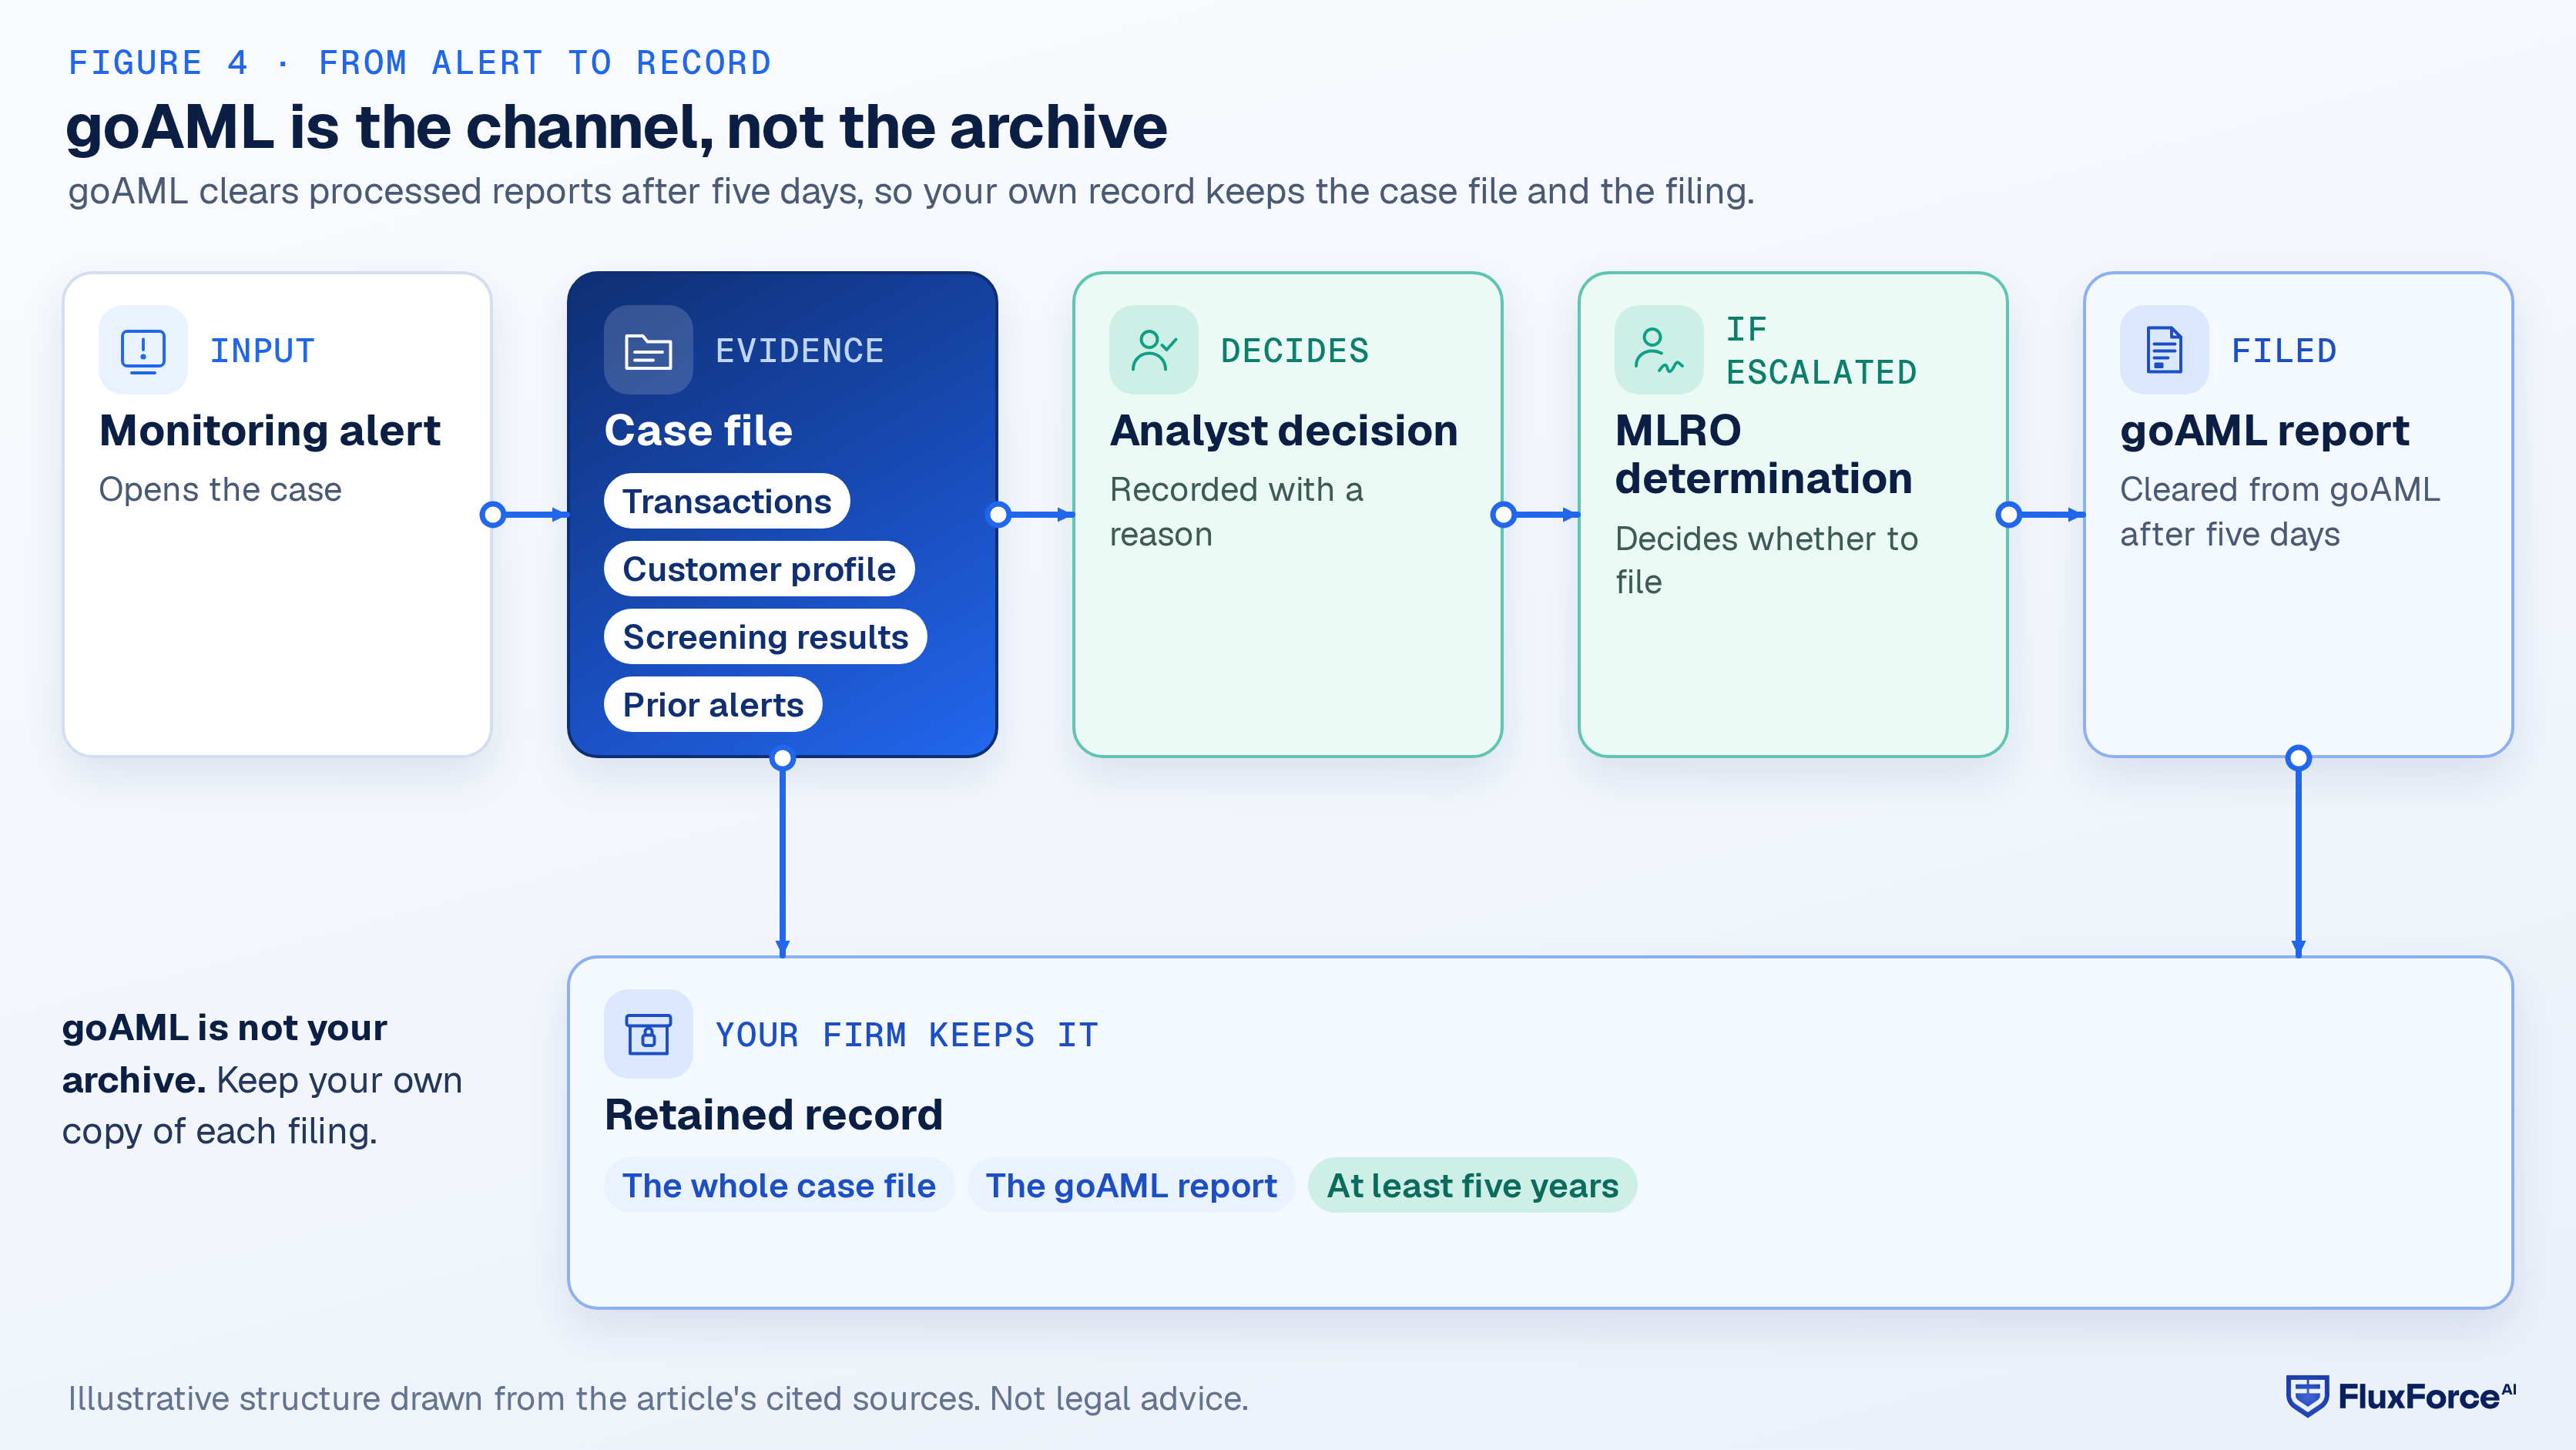Screen dimensions: 2576x1450
Task: Select the Customer profile pill
Action: click(x=759, y=569)
